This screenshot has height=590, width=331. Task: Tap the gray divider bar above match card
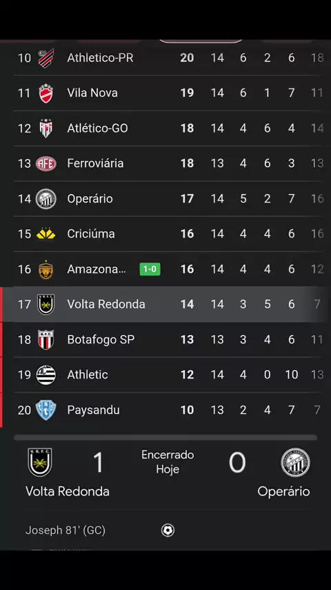click(165, 437)
